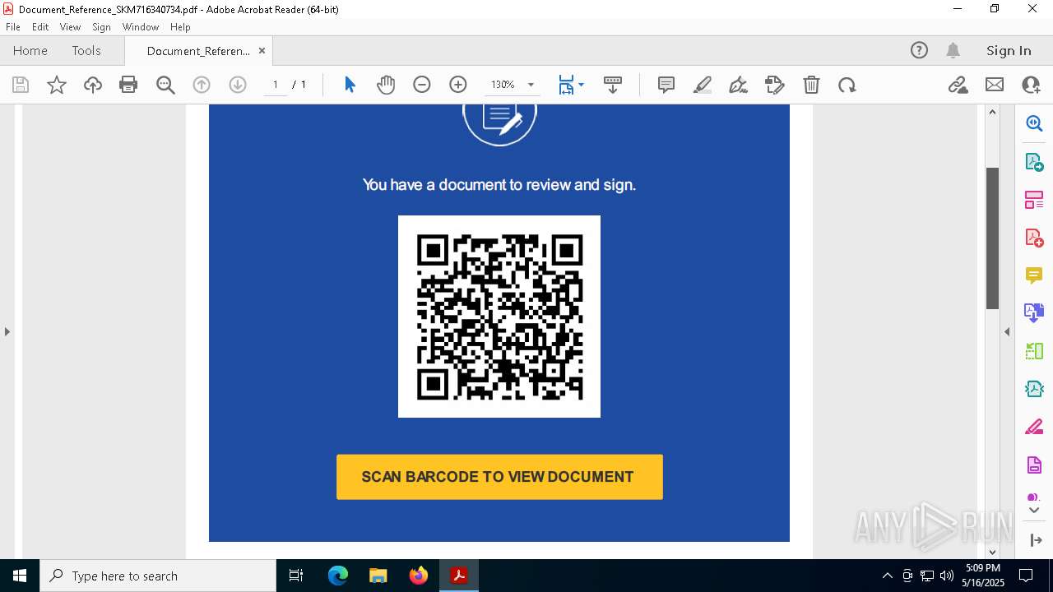Switch to the Tools tab
This screenshot has width=1053, height=592.
[86, 50]
